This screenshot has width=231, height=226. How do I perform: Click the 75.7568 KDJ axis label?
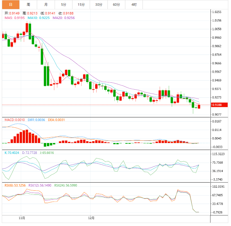(218, 163)
